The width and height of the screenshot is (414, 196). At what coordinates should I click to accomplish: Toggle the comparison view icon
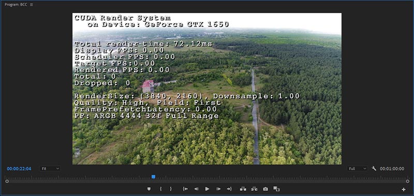[x=276, y=189]
